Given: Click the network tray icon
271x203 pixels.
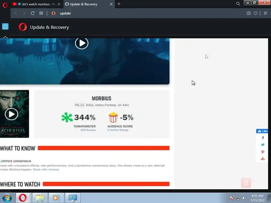Looking at the screenshot, I should point(238,198).
